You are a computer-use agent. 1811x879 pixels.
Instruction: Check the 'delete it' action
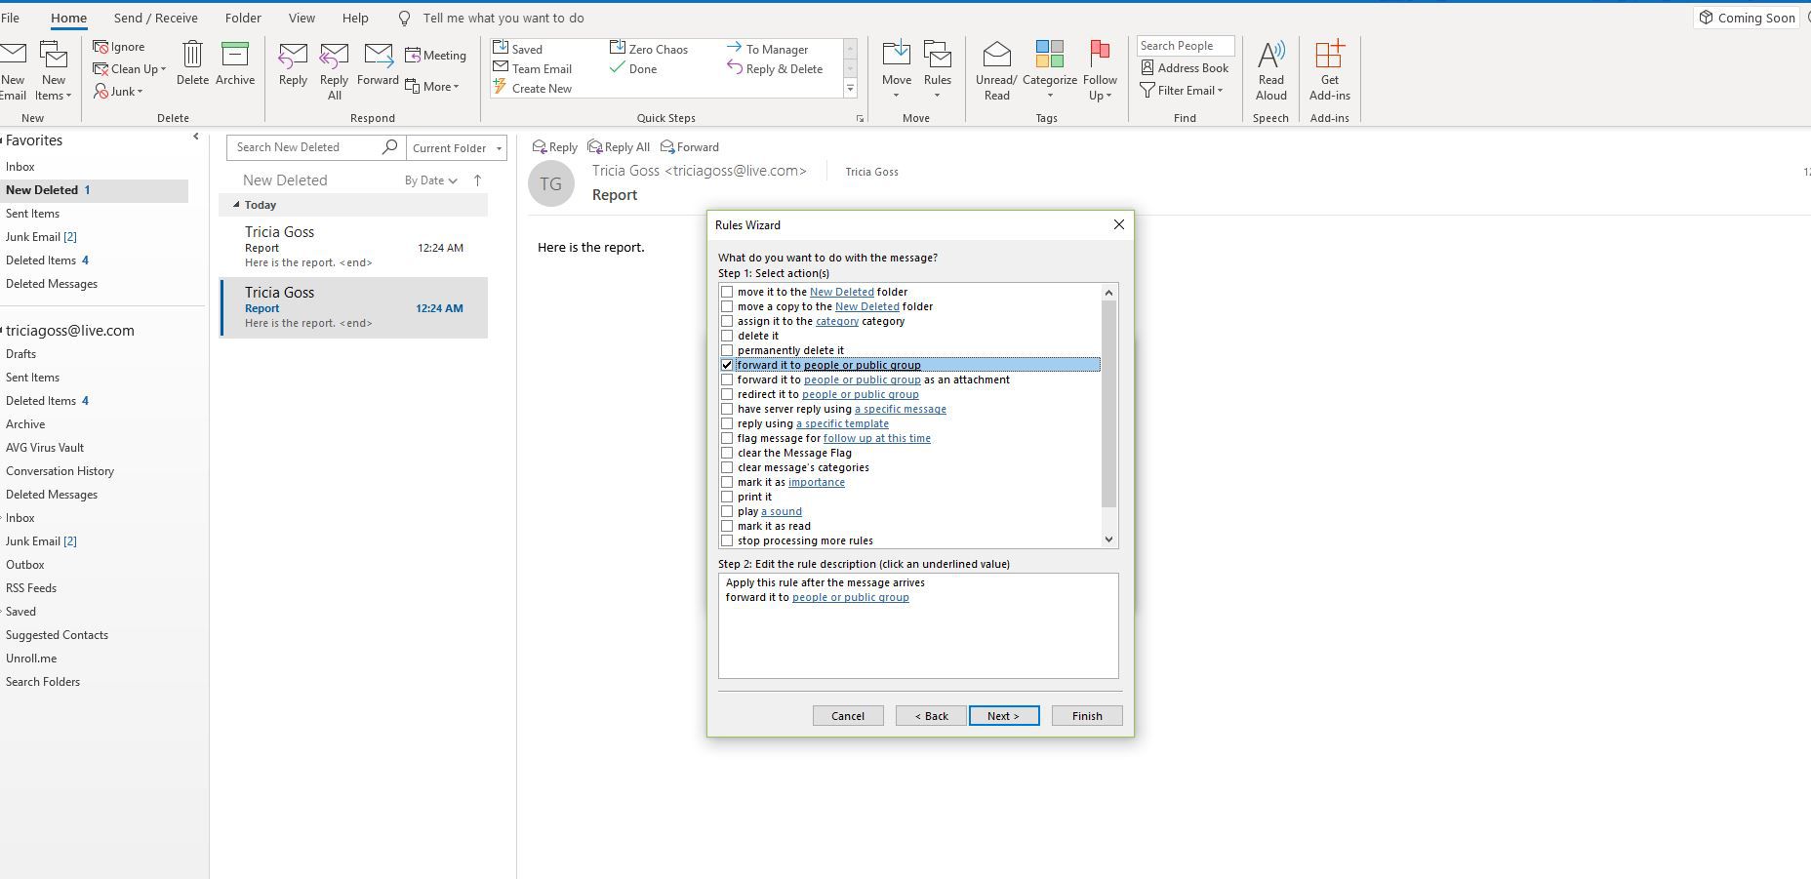click(727, 336)
